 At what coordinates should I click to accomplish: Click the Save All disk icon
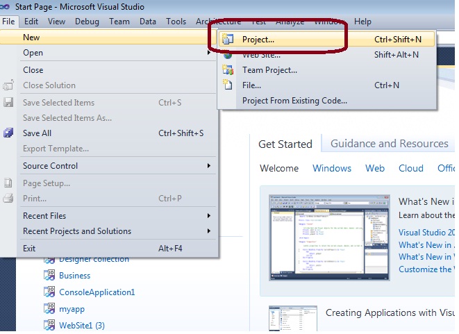point(8,133)
